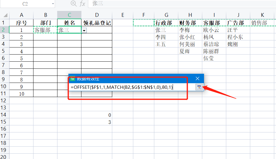Click the 广告部 header cell

pos(238,23)
